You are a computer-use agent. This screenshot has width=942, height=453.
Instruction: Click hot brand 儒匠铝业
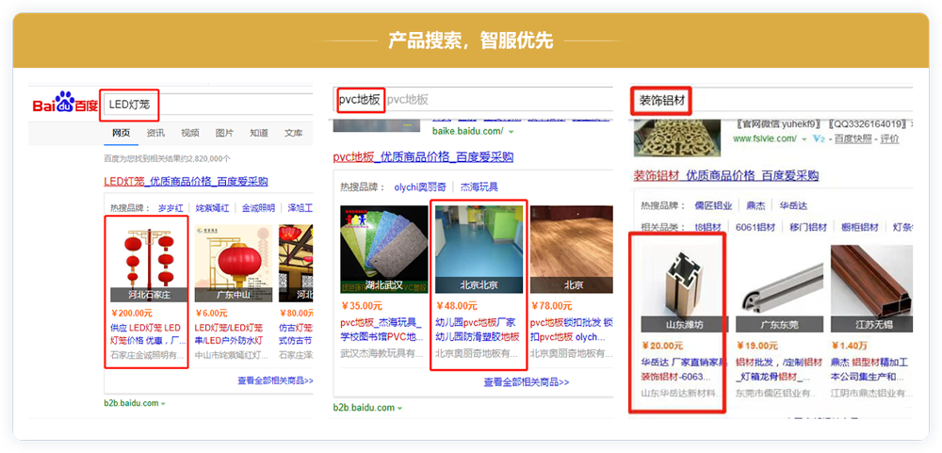coord(713,205)
